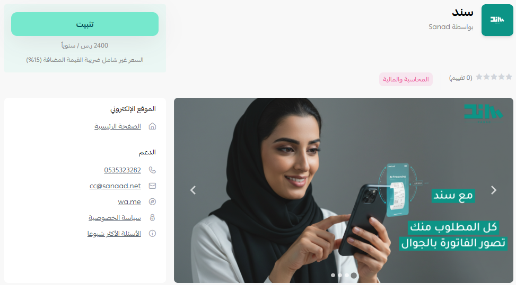Advance carousel with right arrow
This screenshot has height=285, width=516.
click(x=494, y=190)
